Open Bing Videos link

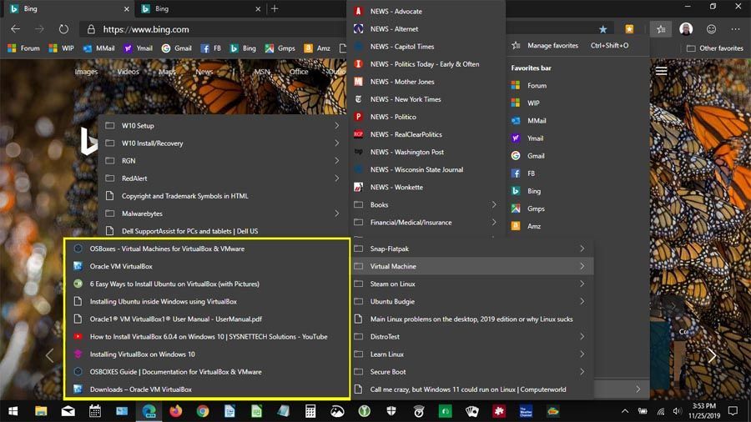pos(128,71)
